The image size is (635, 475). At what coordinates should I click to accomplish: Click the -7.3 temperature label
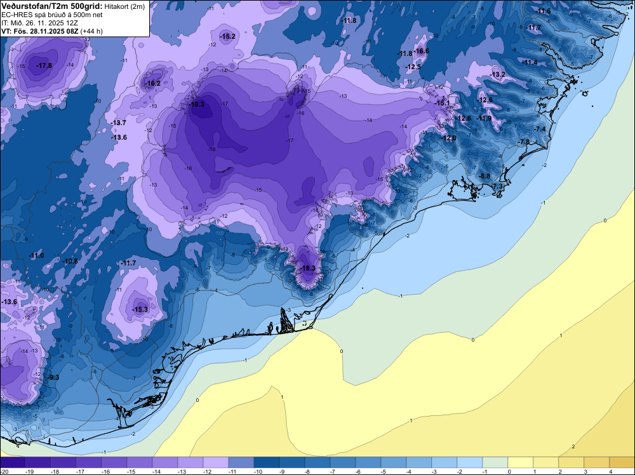(498, 186)
